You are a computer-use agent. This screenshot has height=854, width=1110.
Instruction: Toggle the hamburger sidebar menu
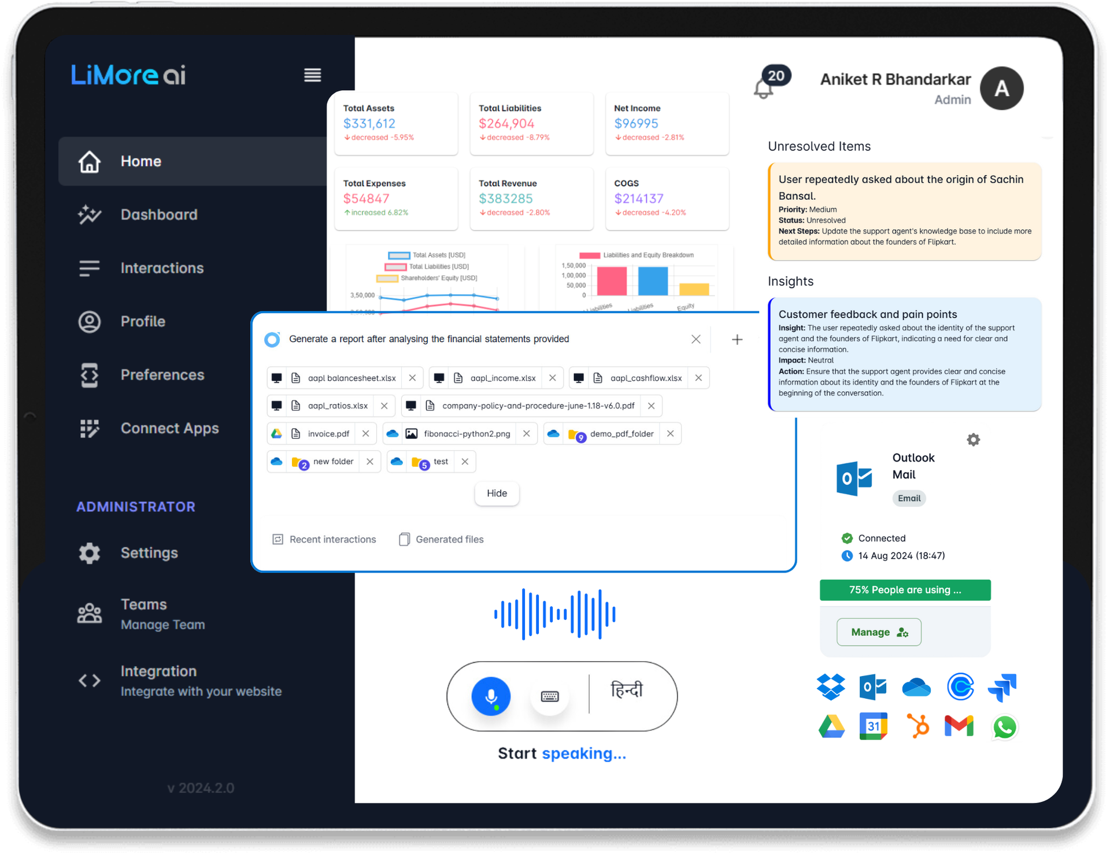(312, 75)
